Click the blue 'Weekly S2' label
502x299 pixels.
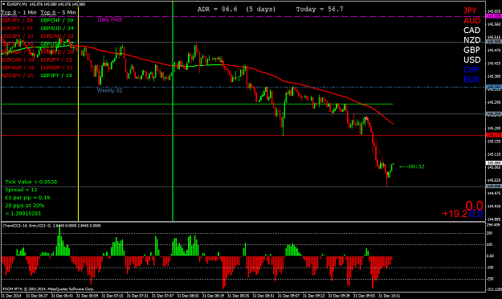pyautogui.click(x=109, y=90)
